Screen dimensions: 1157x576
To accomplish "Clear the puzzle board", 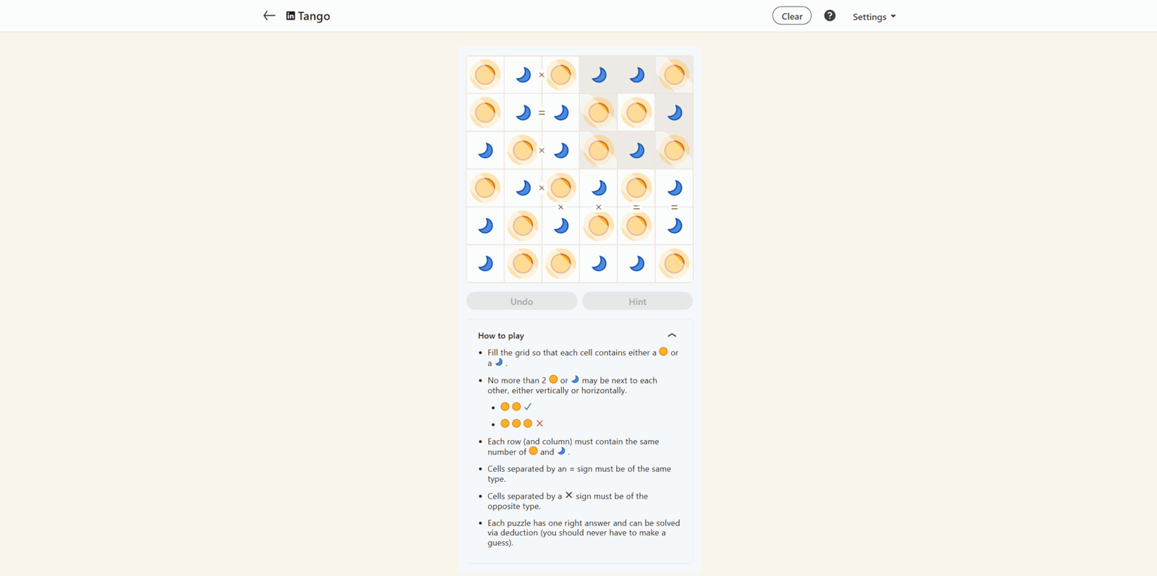I will tap(792, 16).
